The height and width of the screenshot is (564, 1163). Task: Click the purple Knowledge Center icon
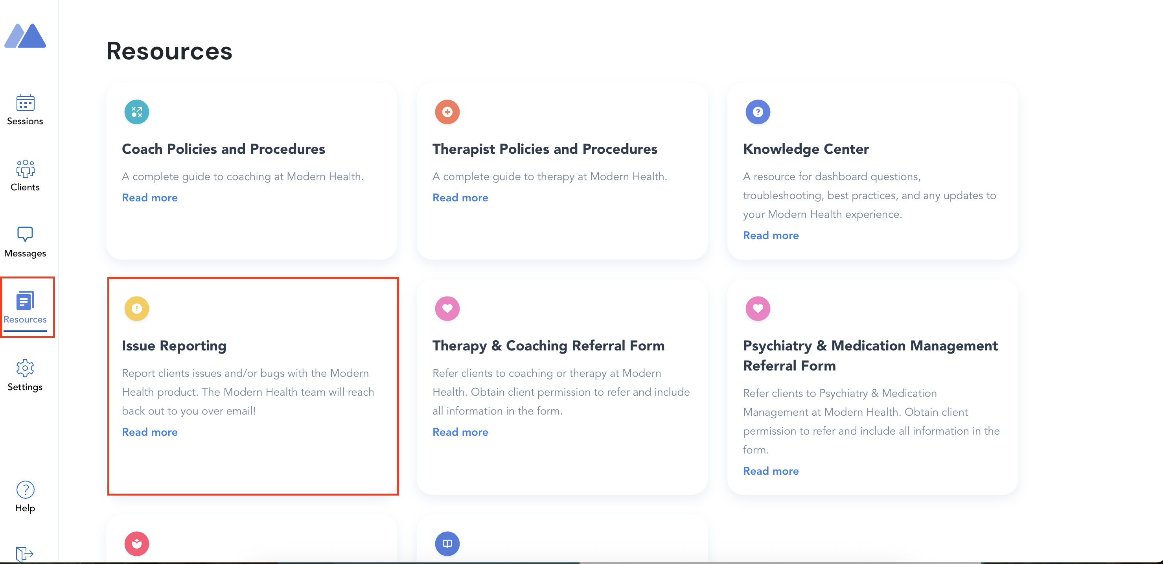tap(758, 112)
